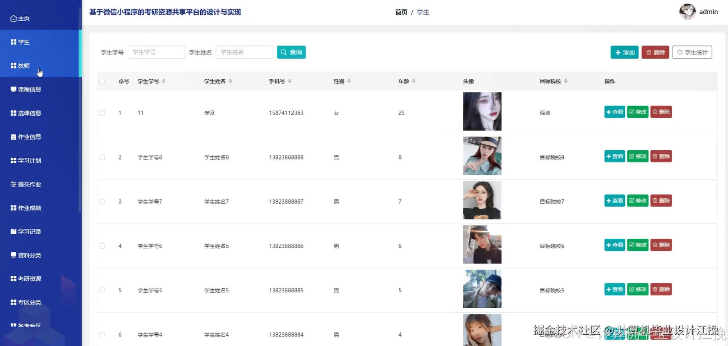Open 学生统计 statistics button

(x=692, y=52)
